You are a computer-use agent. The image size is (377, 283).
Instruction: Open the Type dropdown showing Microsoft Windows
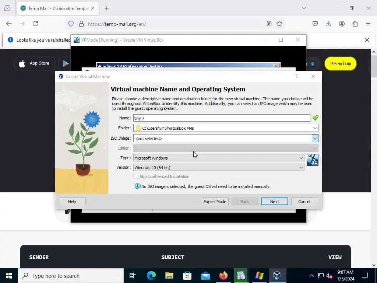219,158
